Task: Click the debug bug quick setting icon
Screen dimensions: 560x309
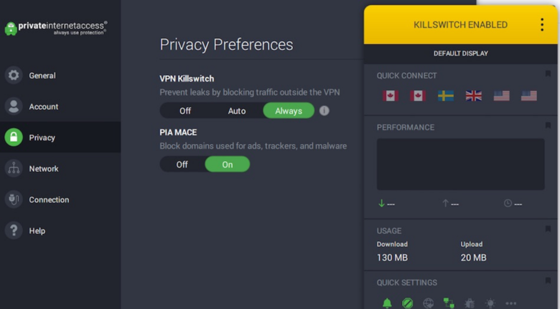Action: [470, 303]
